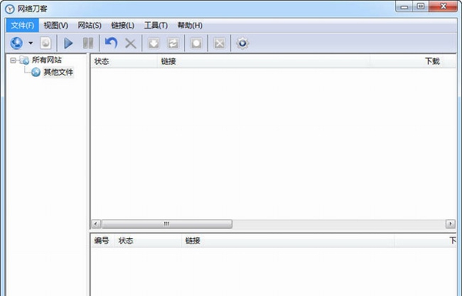Image resolution: width=462 pixels, height=296 pixels.
Task: Click the X delete toolbar icon
Action: tap(131, 44)
